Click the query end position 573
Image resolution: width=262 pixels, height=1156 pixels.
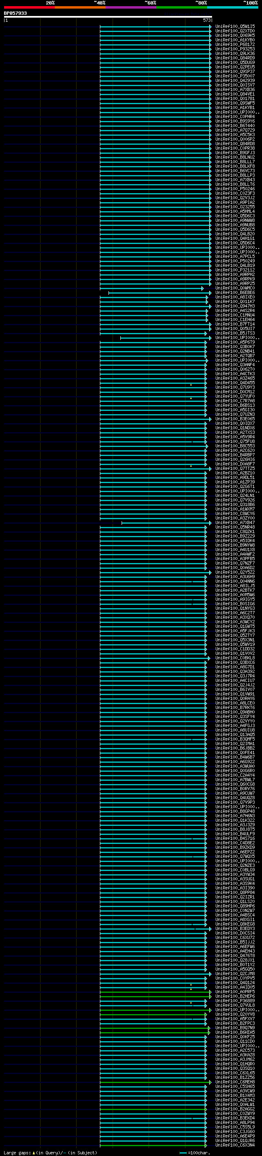click(206, 20)
